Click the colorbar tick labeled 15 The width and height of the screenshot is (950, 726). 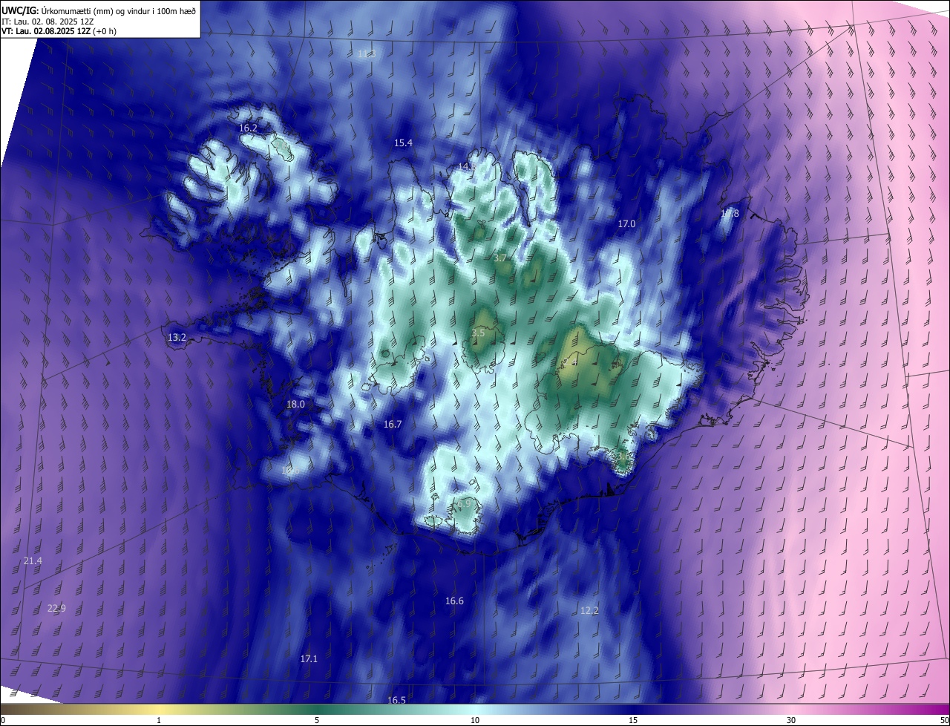click(633, 721)
